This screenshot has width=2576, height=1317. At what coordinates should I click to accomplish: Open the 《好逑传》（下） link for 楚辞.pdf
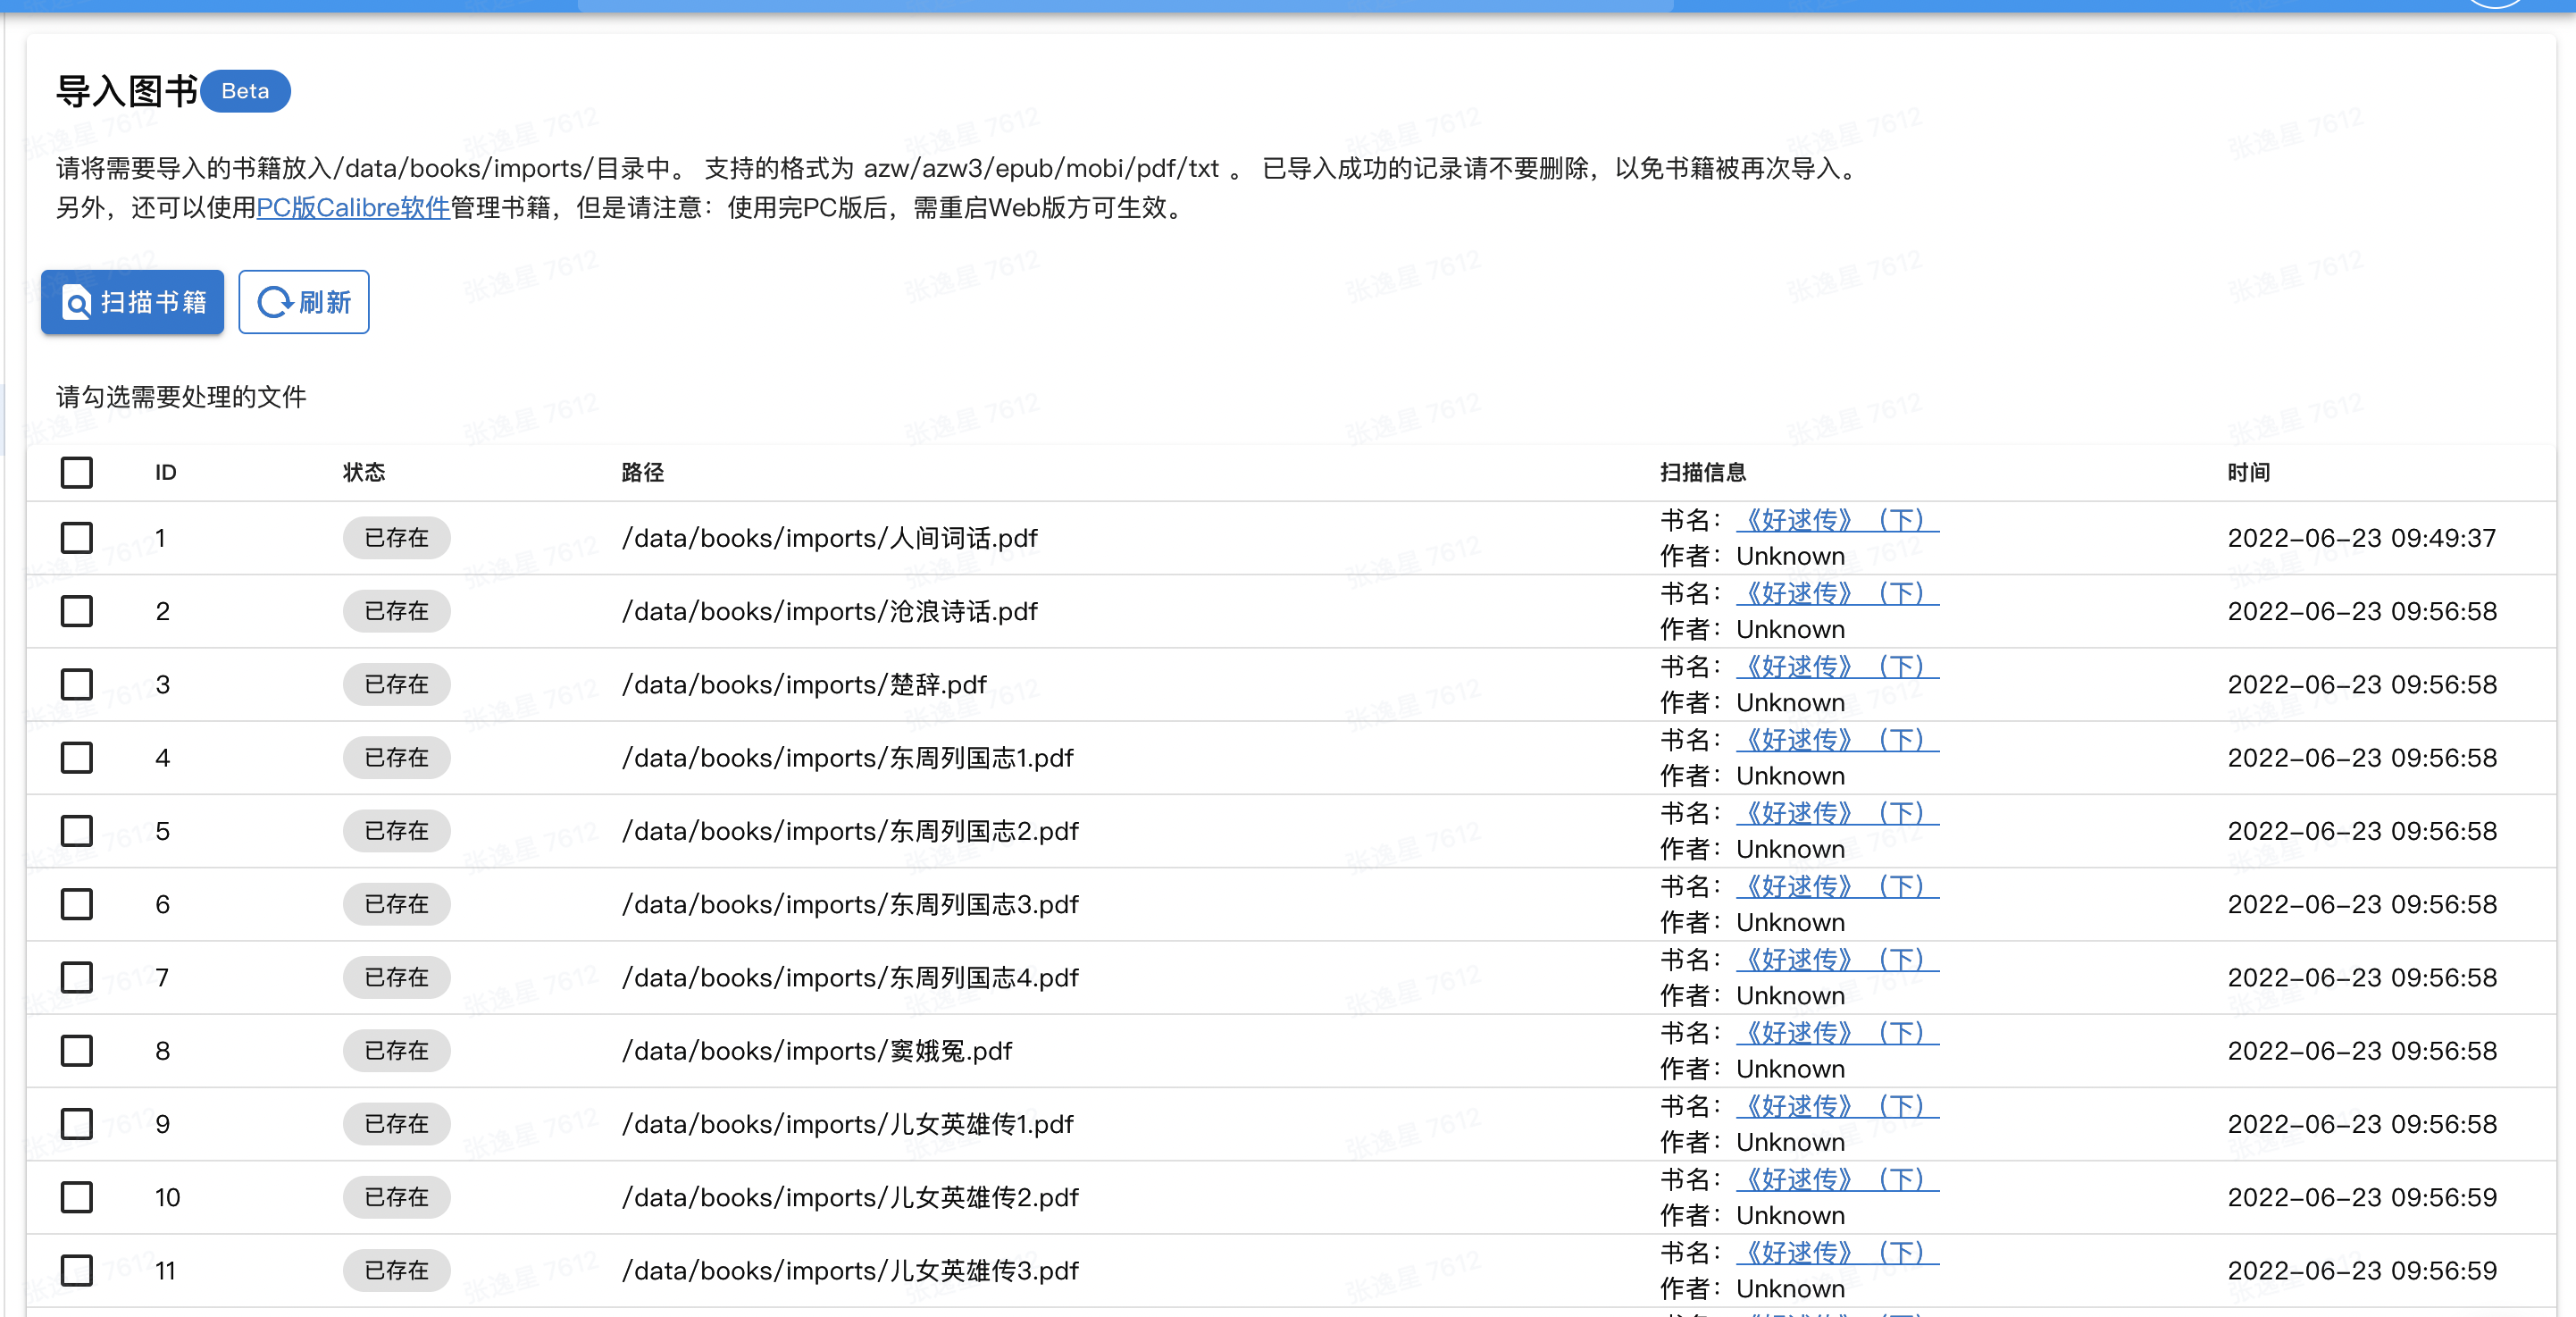[1838, 666]
